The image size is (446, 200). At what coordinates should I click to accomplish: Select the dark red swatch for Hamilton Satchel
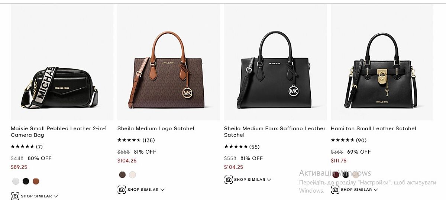pyautogui.click(x=336, y=175)
